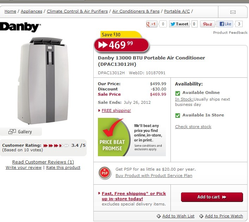Click the Available In Store checkmark
Viewport: 249px width, 222px height.
point(178,115)
